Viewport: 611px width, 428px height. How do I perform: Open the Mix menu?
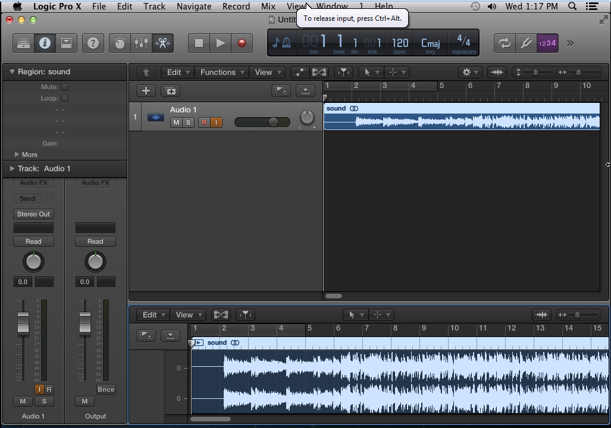pyautogui.click(x=268, y=7)
